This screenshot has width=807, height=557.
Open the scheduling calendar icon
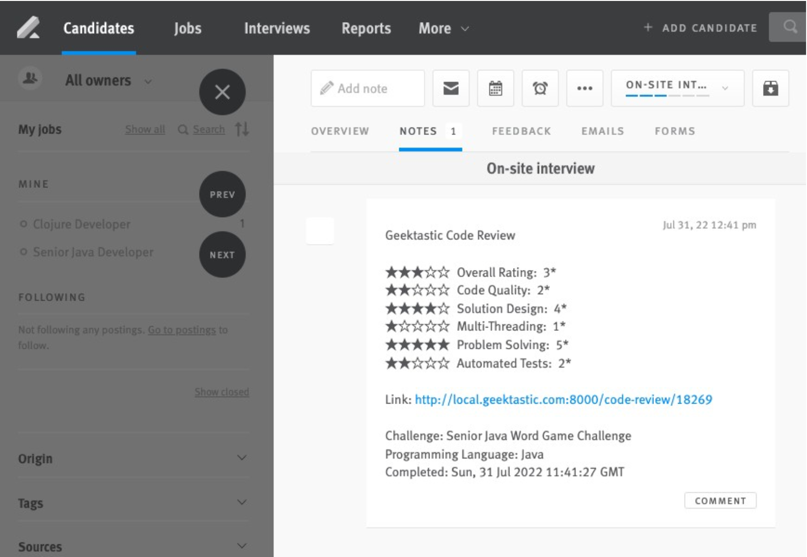[496, 88]
